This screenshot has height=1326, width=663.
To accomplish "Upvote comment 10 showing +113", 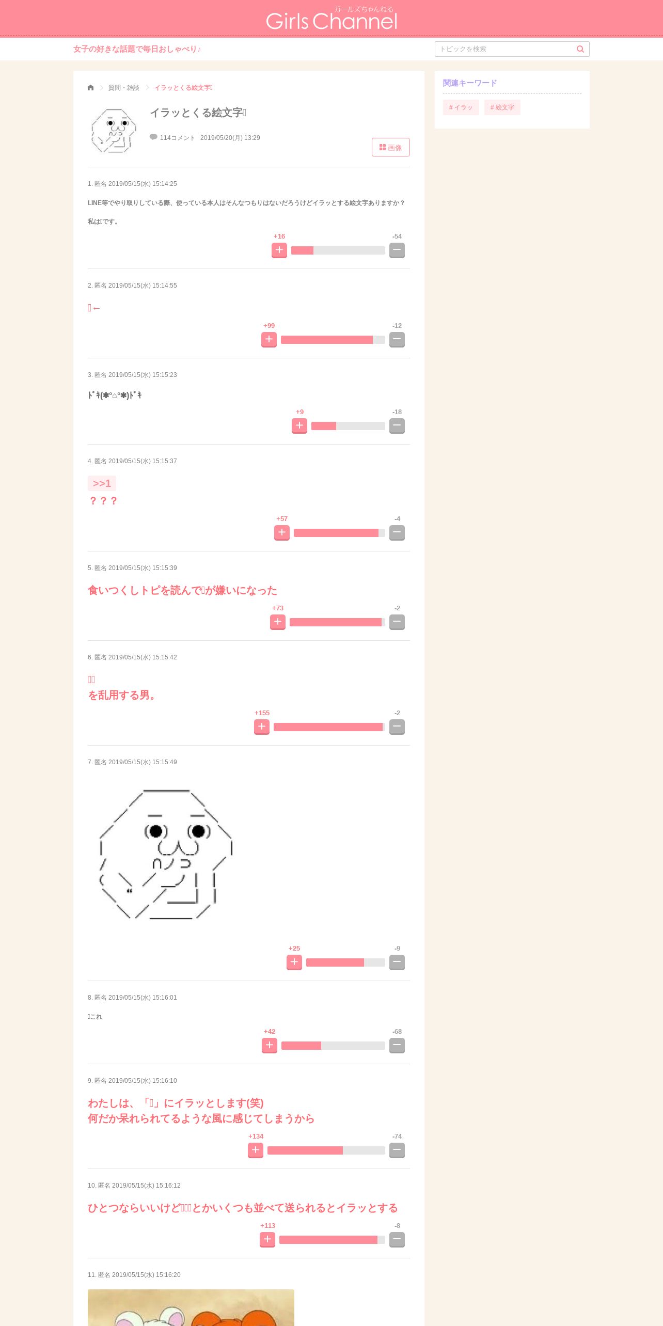I will [267, 1239].
